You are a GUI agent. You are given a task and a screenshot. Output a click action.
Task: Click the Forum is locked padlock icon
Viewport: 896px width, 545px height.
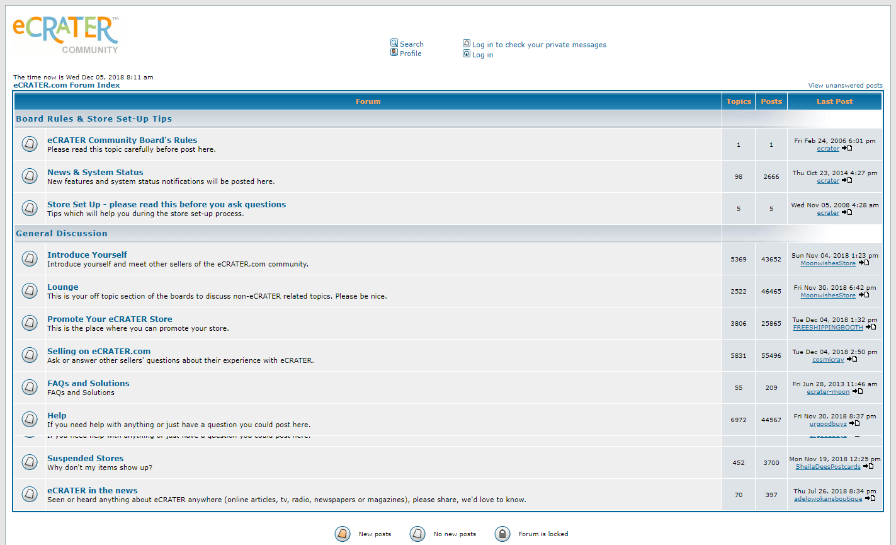(502, 534)
